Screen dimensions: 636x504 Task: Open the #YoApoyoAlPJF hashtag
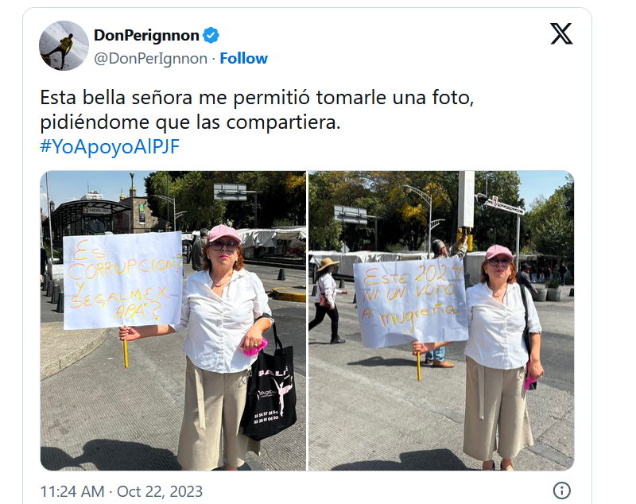pos(110,146)
